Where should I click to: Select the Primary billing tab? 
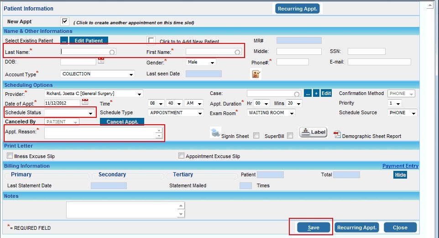(21, 175)
